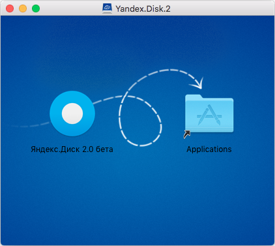Zoom the window using the green button

[36, 8]
